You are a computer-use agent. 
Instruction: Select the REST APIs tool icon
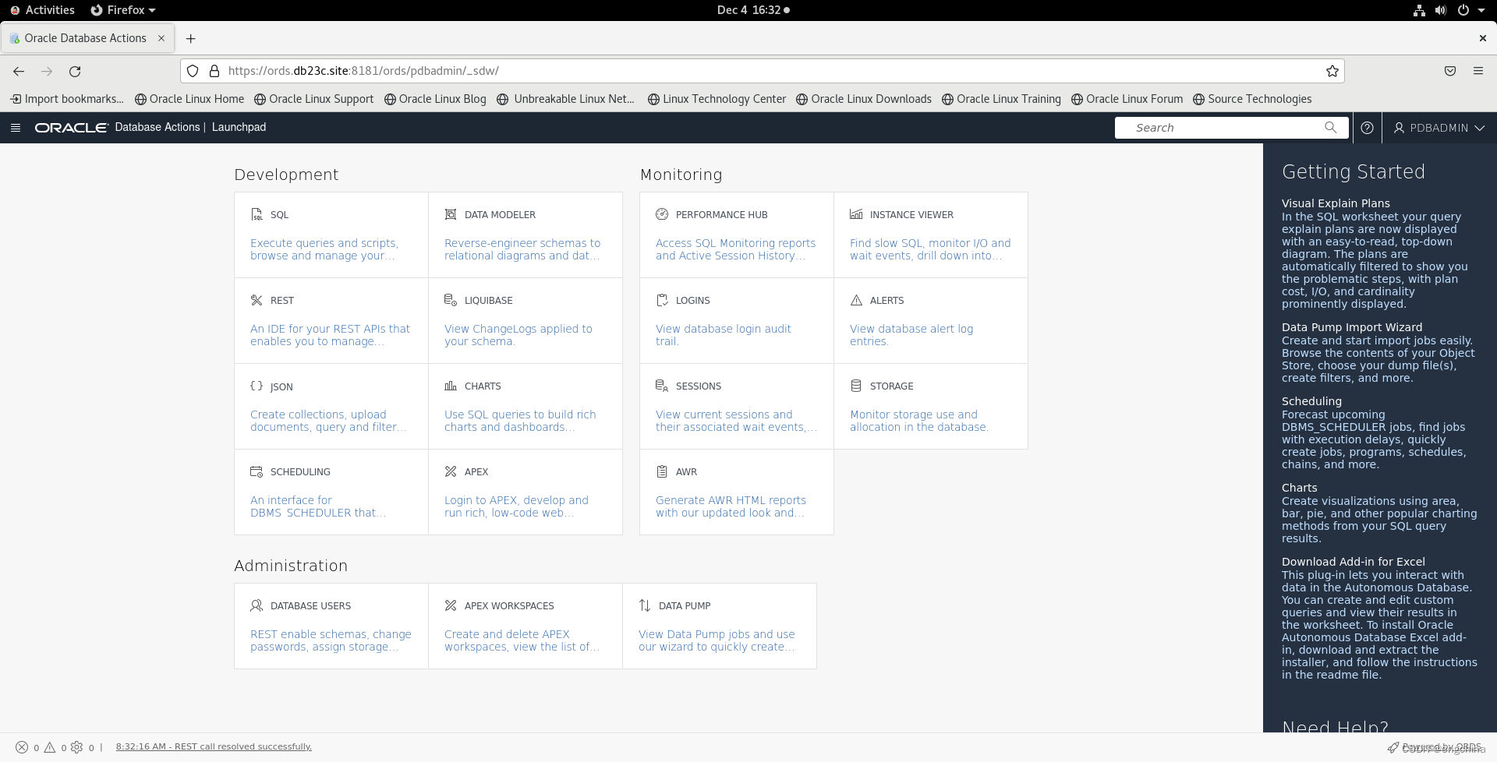coord(256,299)
